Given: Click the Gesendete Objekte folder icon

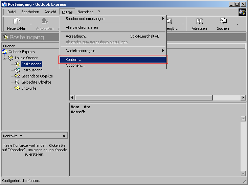Looking at the screenshot, I should 17,76.
